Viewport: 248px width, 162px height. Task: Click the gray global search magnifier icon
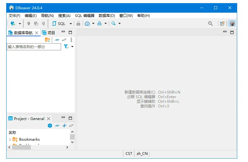pyautogui.click(x=210, y=23)
